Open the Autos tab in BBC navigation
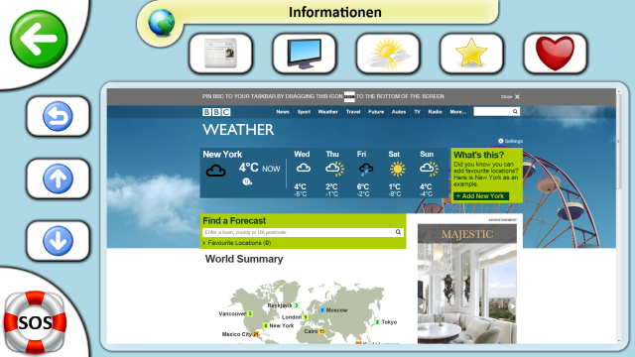635x357 pixels. click(399, 112)
